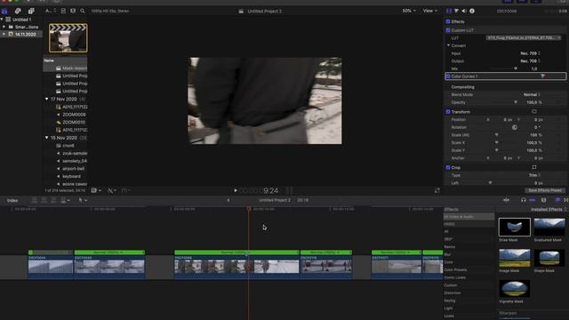Viewport: 569px width, 320px height.
Task: Open the Libraries sidebar icon
Action: click(x=4, y=11)
